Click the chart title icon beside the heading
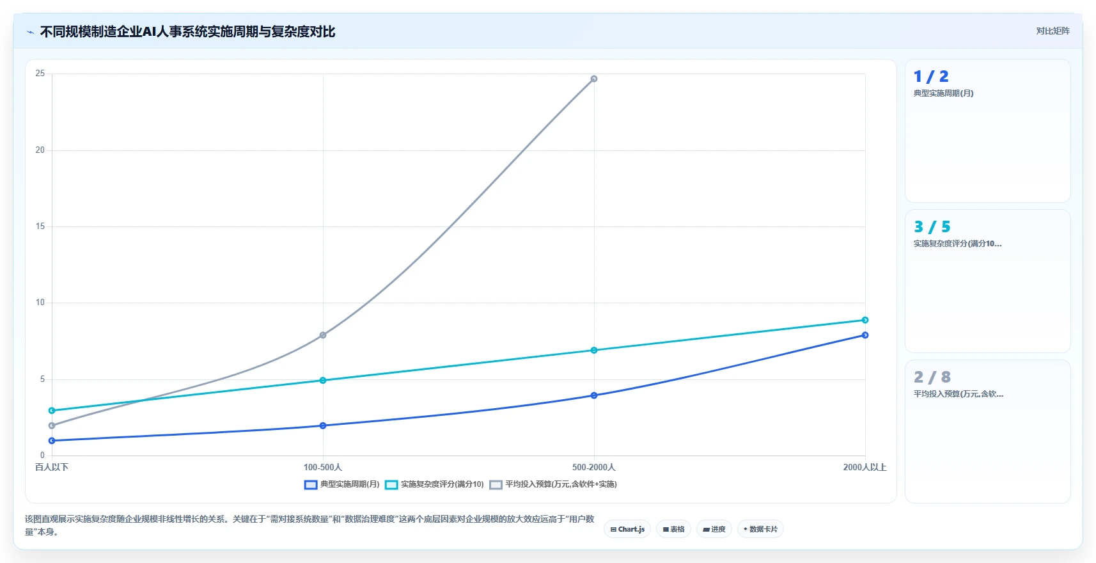1096x563 pixels. (30, 32)
